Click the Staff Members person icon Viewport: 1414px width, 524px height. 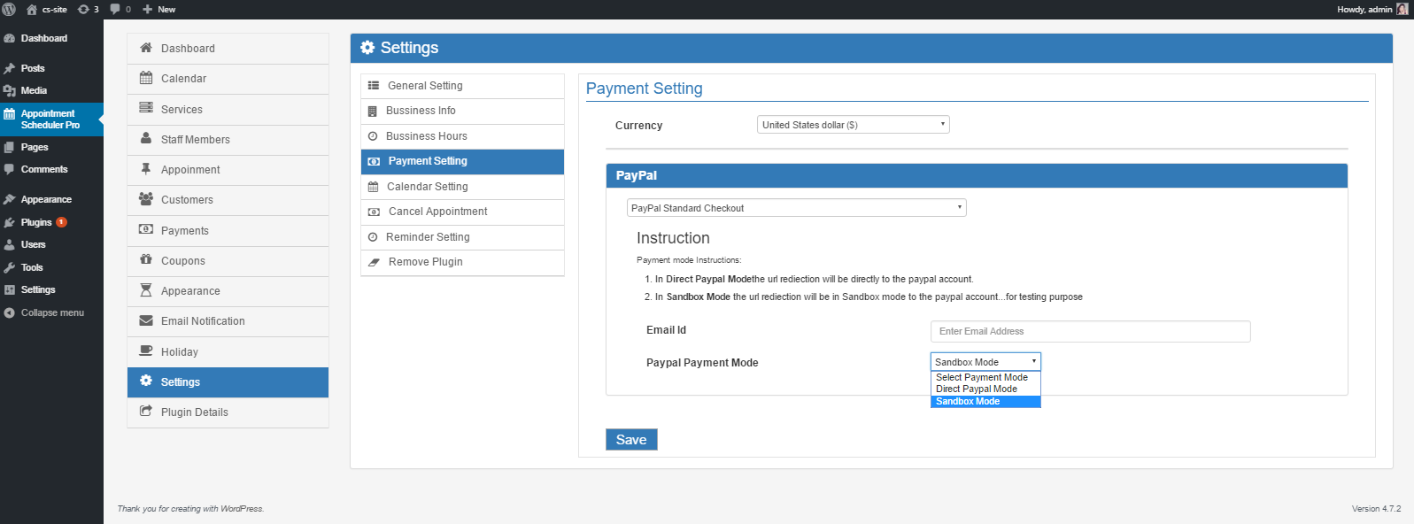[146, 139]
